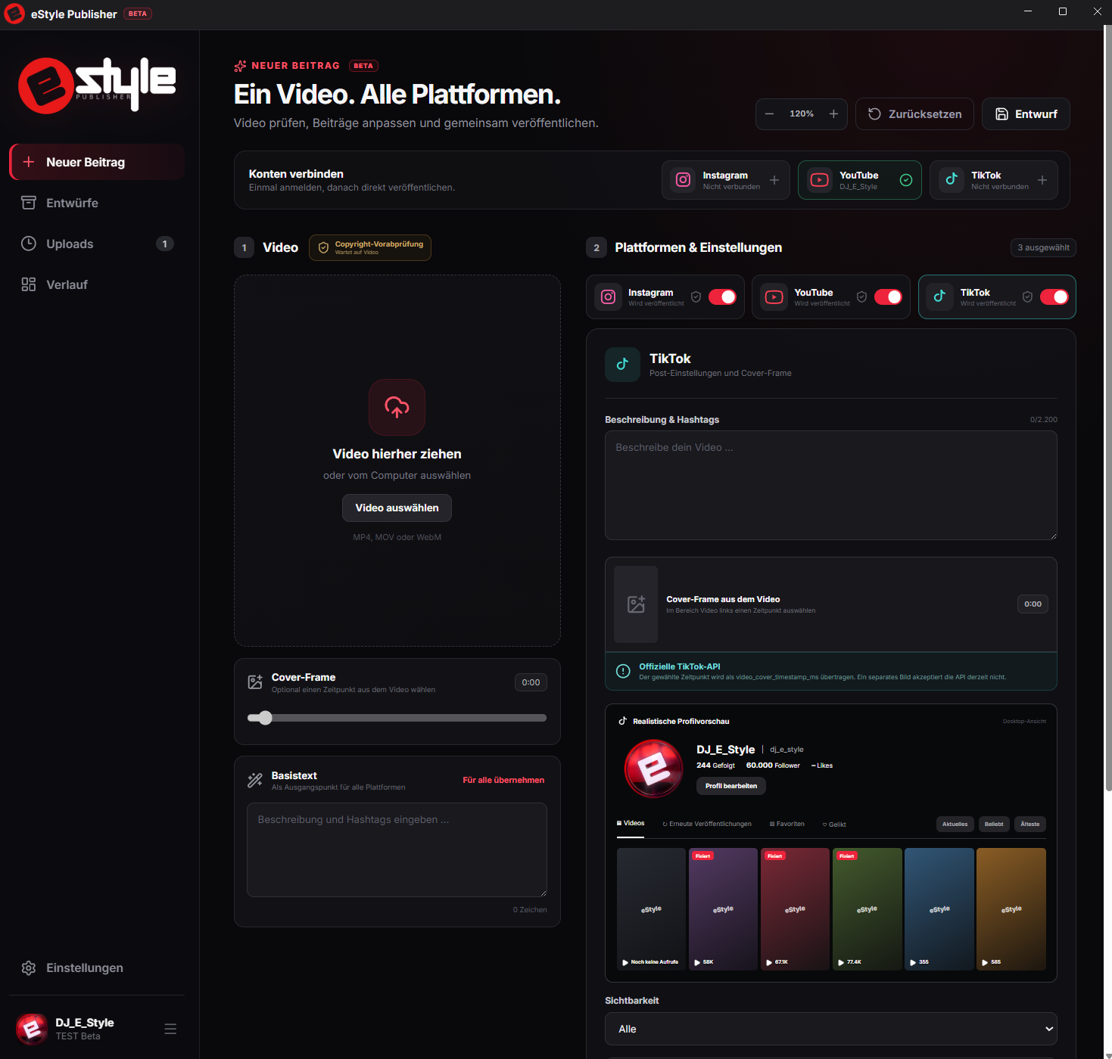Toggle TikTok publishing switch off

tap(1054, 297)
